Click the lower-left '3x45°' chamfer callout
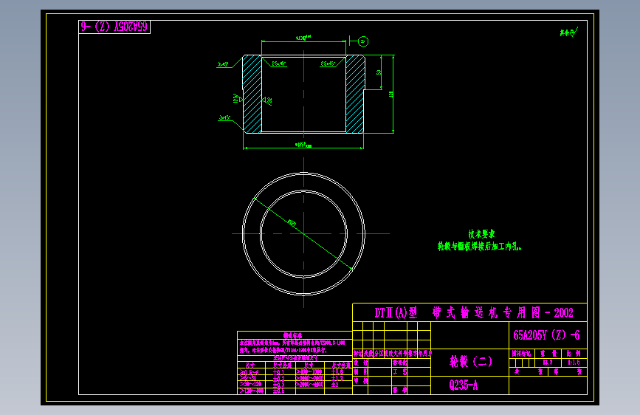Viewport: 640px width, 415px height. click(x=224, y=117)
